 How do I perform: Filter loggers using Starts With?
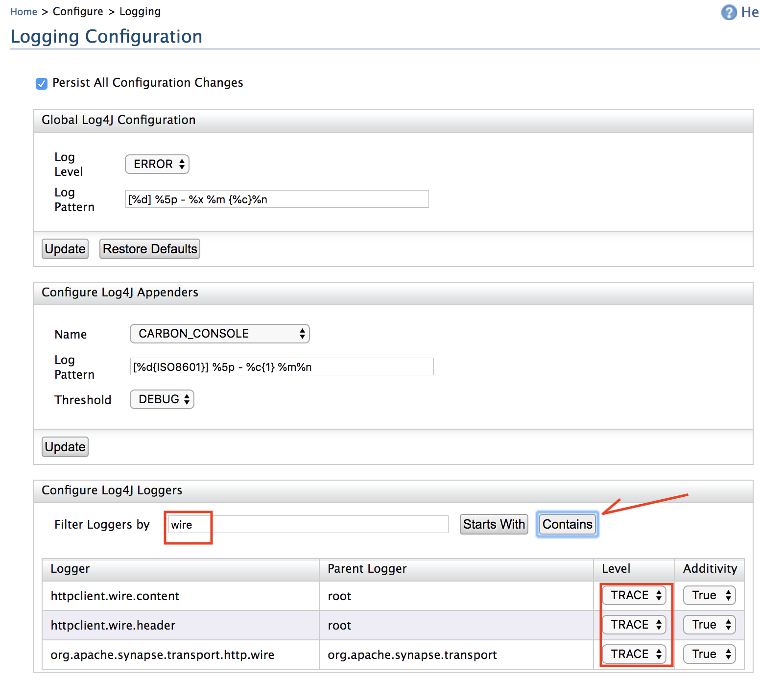tap(494, 524)
